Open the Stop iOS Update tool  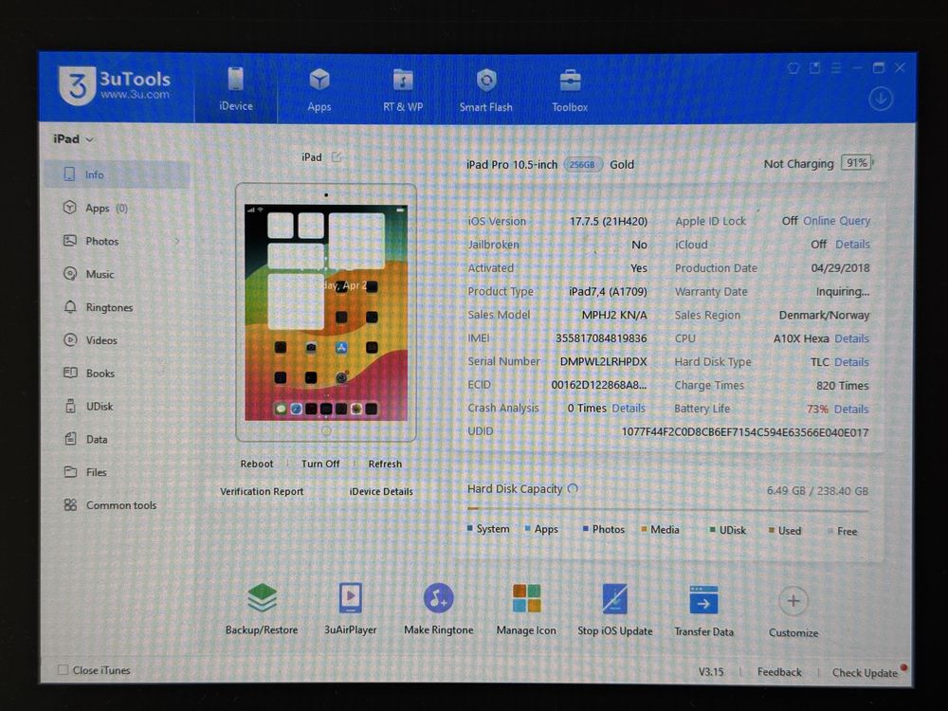pos(615,610)
